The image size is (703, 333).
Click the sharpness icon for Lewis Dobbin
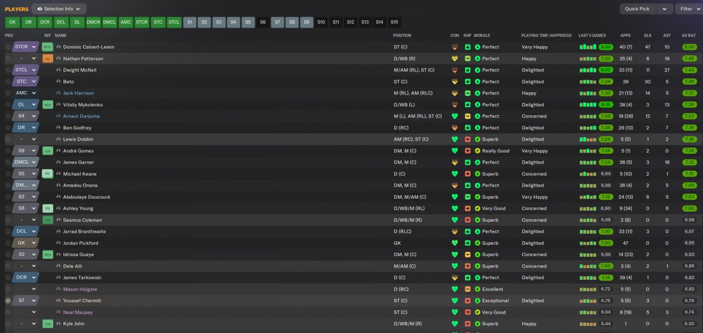click(x=467, y=139)
